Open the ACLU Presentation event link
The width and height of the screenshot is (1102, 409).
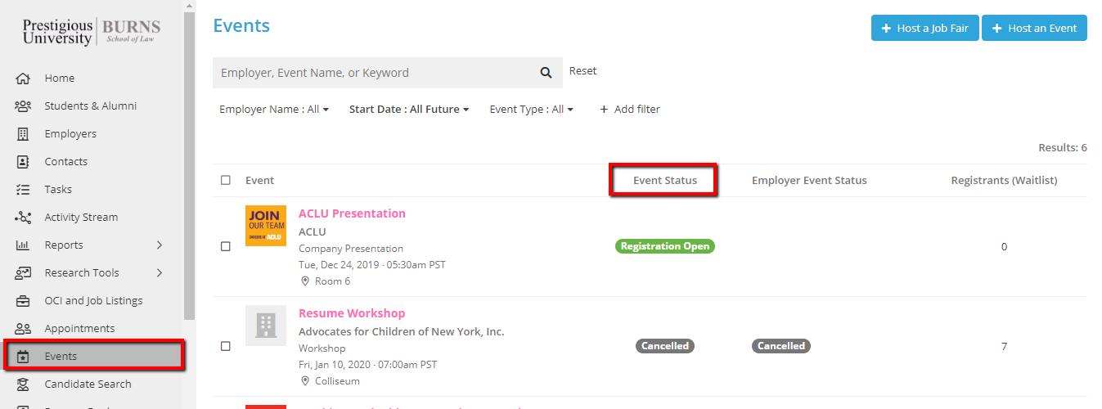click(352, 213)
